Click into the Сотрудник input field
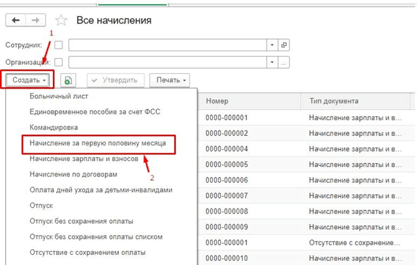This screenshot has width=417, height=265. (168, 45)
